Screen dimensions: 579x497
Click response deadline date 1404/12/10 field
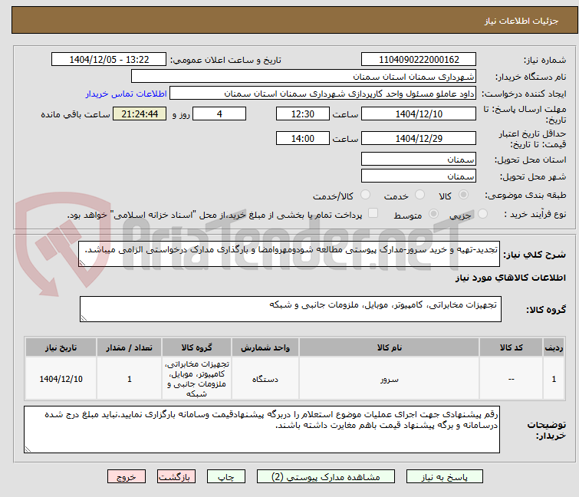[x=419, y=114]
